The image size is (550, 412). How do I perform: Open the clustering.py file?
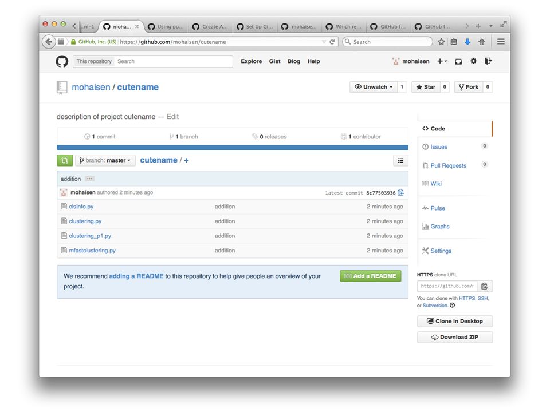tap(85, 221)
